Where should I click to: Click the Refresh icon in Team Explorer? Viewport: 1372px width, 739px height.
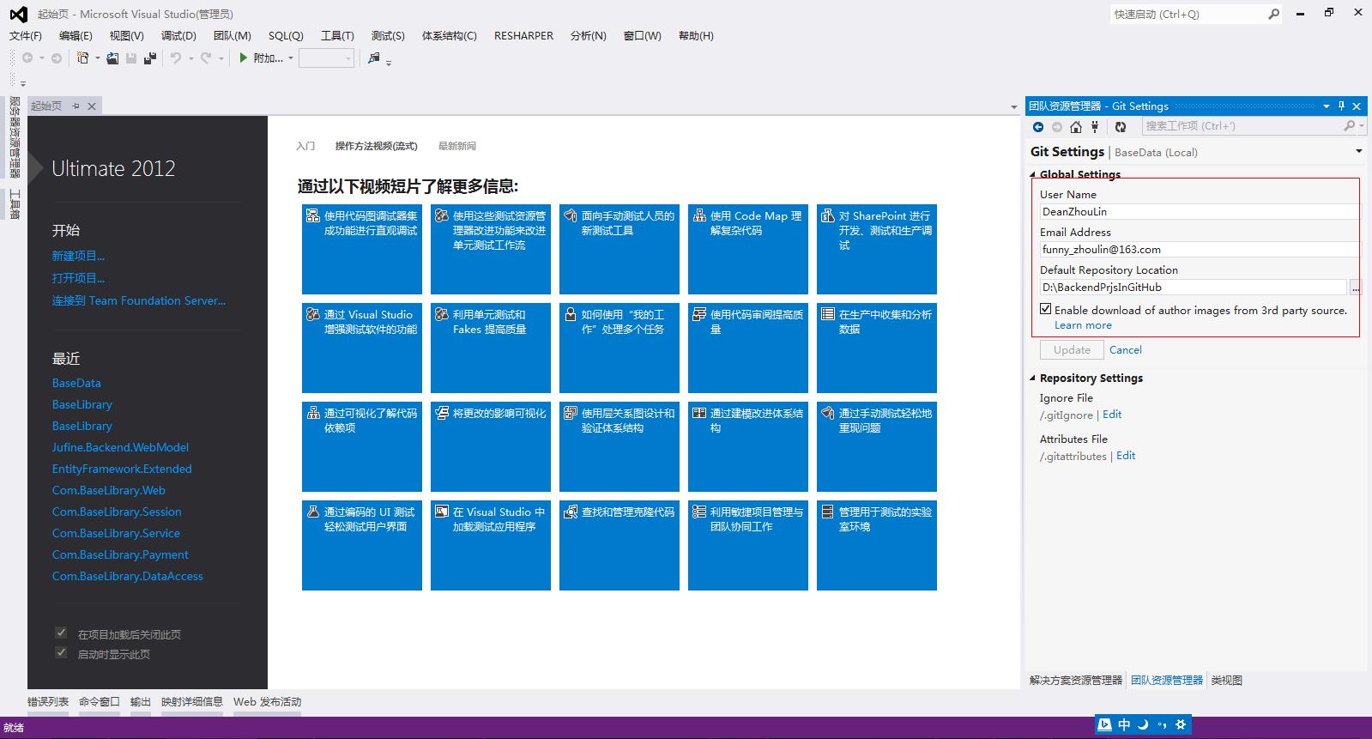(1121, 126)
